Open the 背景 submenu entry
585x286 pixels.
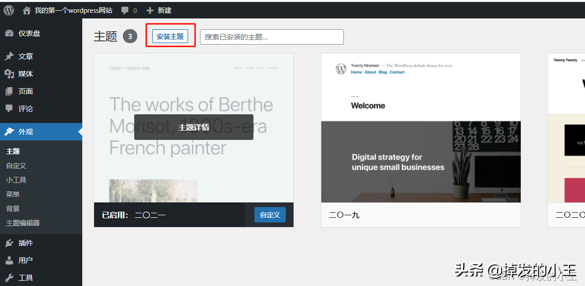coord(13,209)
